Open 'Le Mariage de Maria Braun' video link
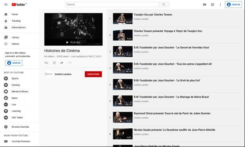 pos(171,97)
